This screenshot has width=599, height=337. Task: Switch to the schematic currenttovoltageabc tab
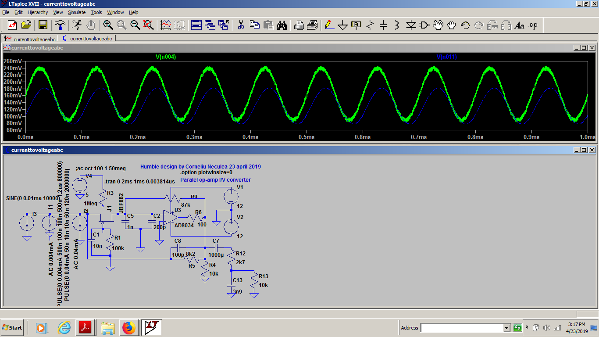point(86,38)
